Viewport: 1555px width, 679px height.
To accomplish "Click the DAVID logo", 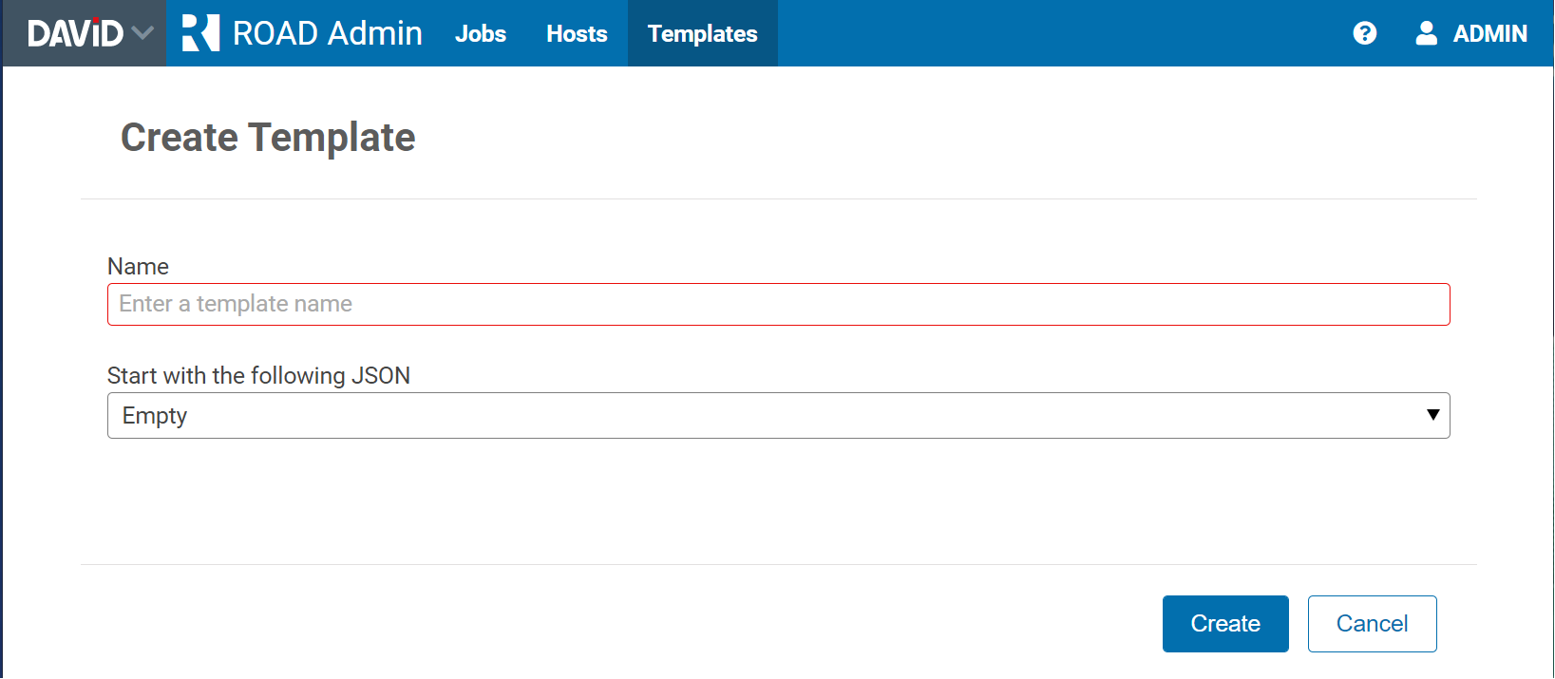I will [75, 33].
